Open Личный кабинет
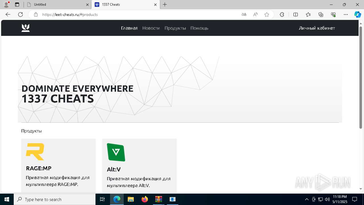The image size is (364, 205). pyautogui.click(x=317, y=28)
